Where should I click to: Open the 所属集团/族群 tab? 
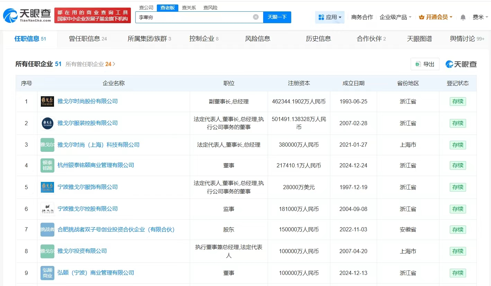pyautogui.click(x=149, y=39)
